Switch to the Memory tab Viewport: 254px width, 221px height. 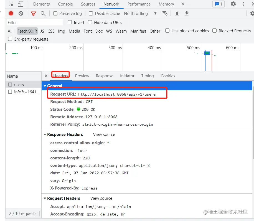tap(166, 4)
